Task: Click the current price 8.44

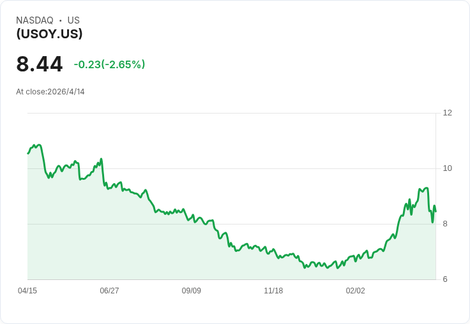Action: (x=40, y=64)
